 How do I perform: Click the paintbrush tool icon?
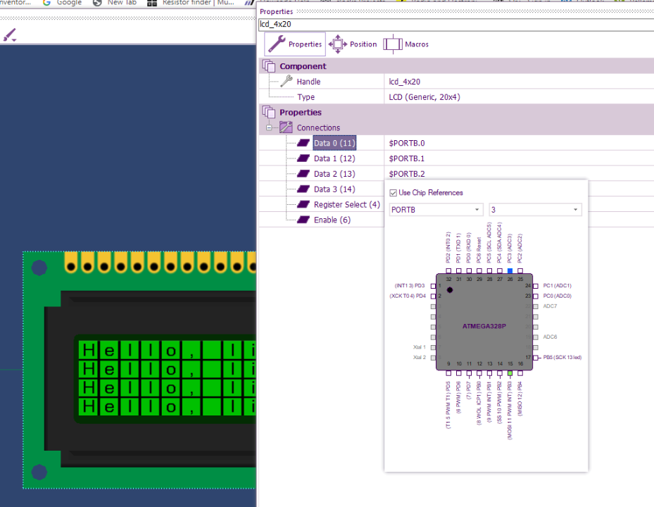tap(9, 34)
